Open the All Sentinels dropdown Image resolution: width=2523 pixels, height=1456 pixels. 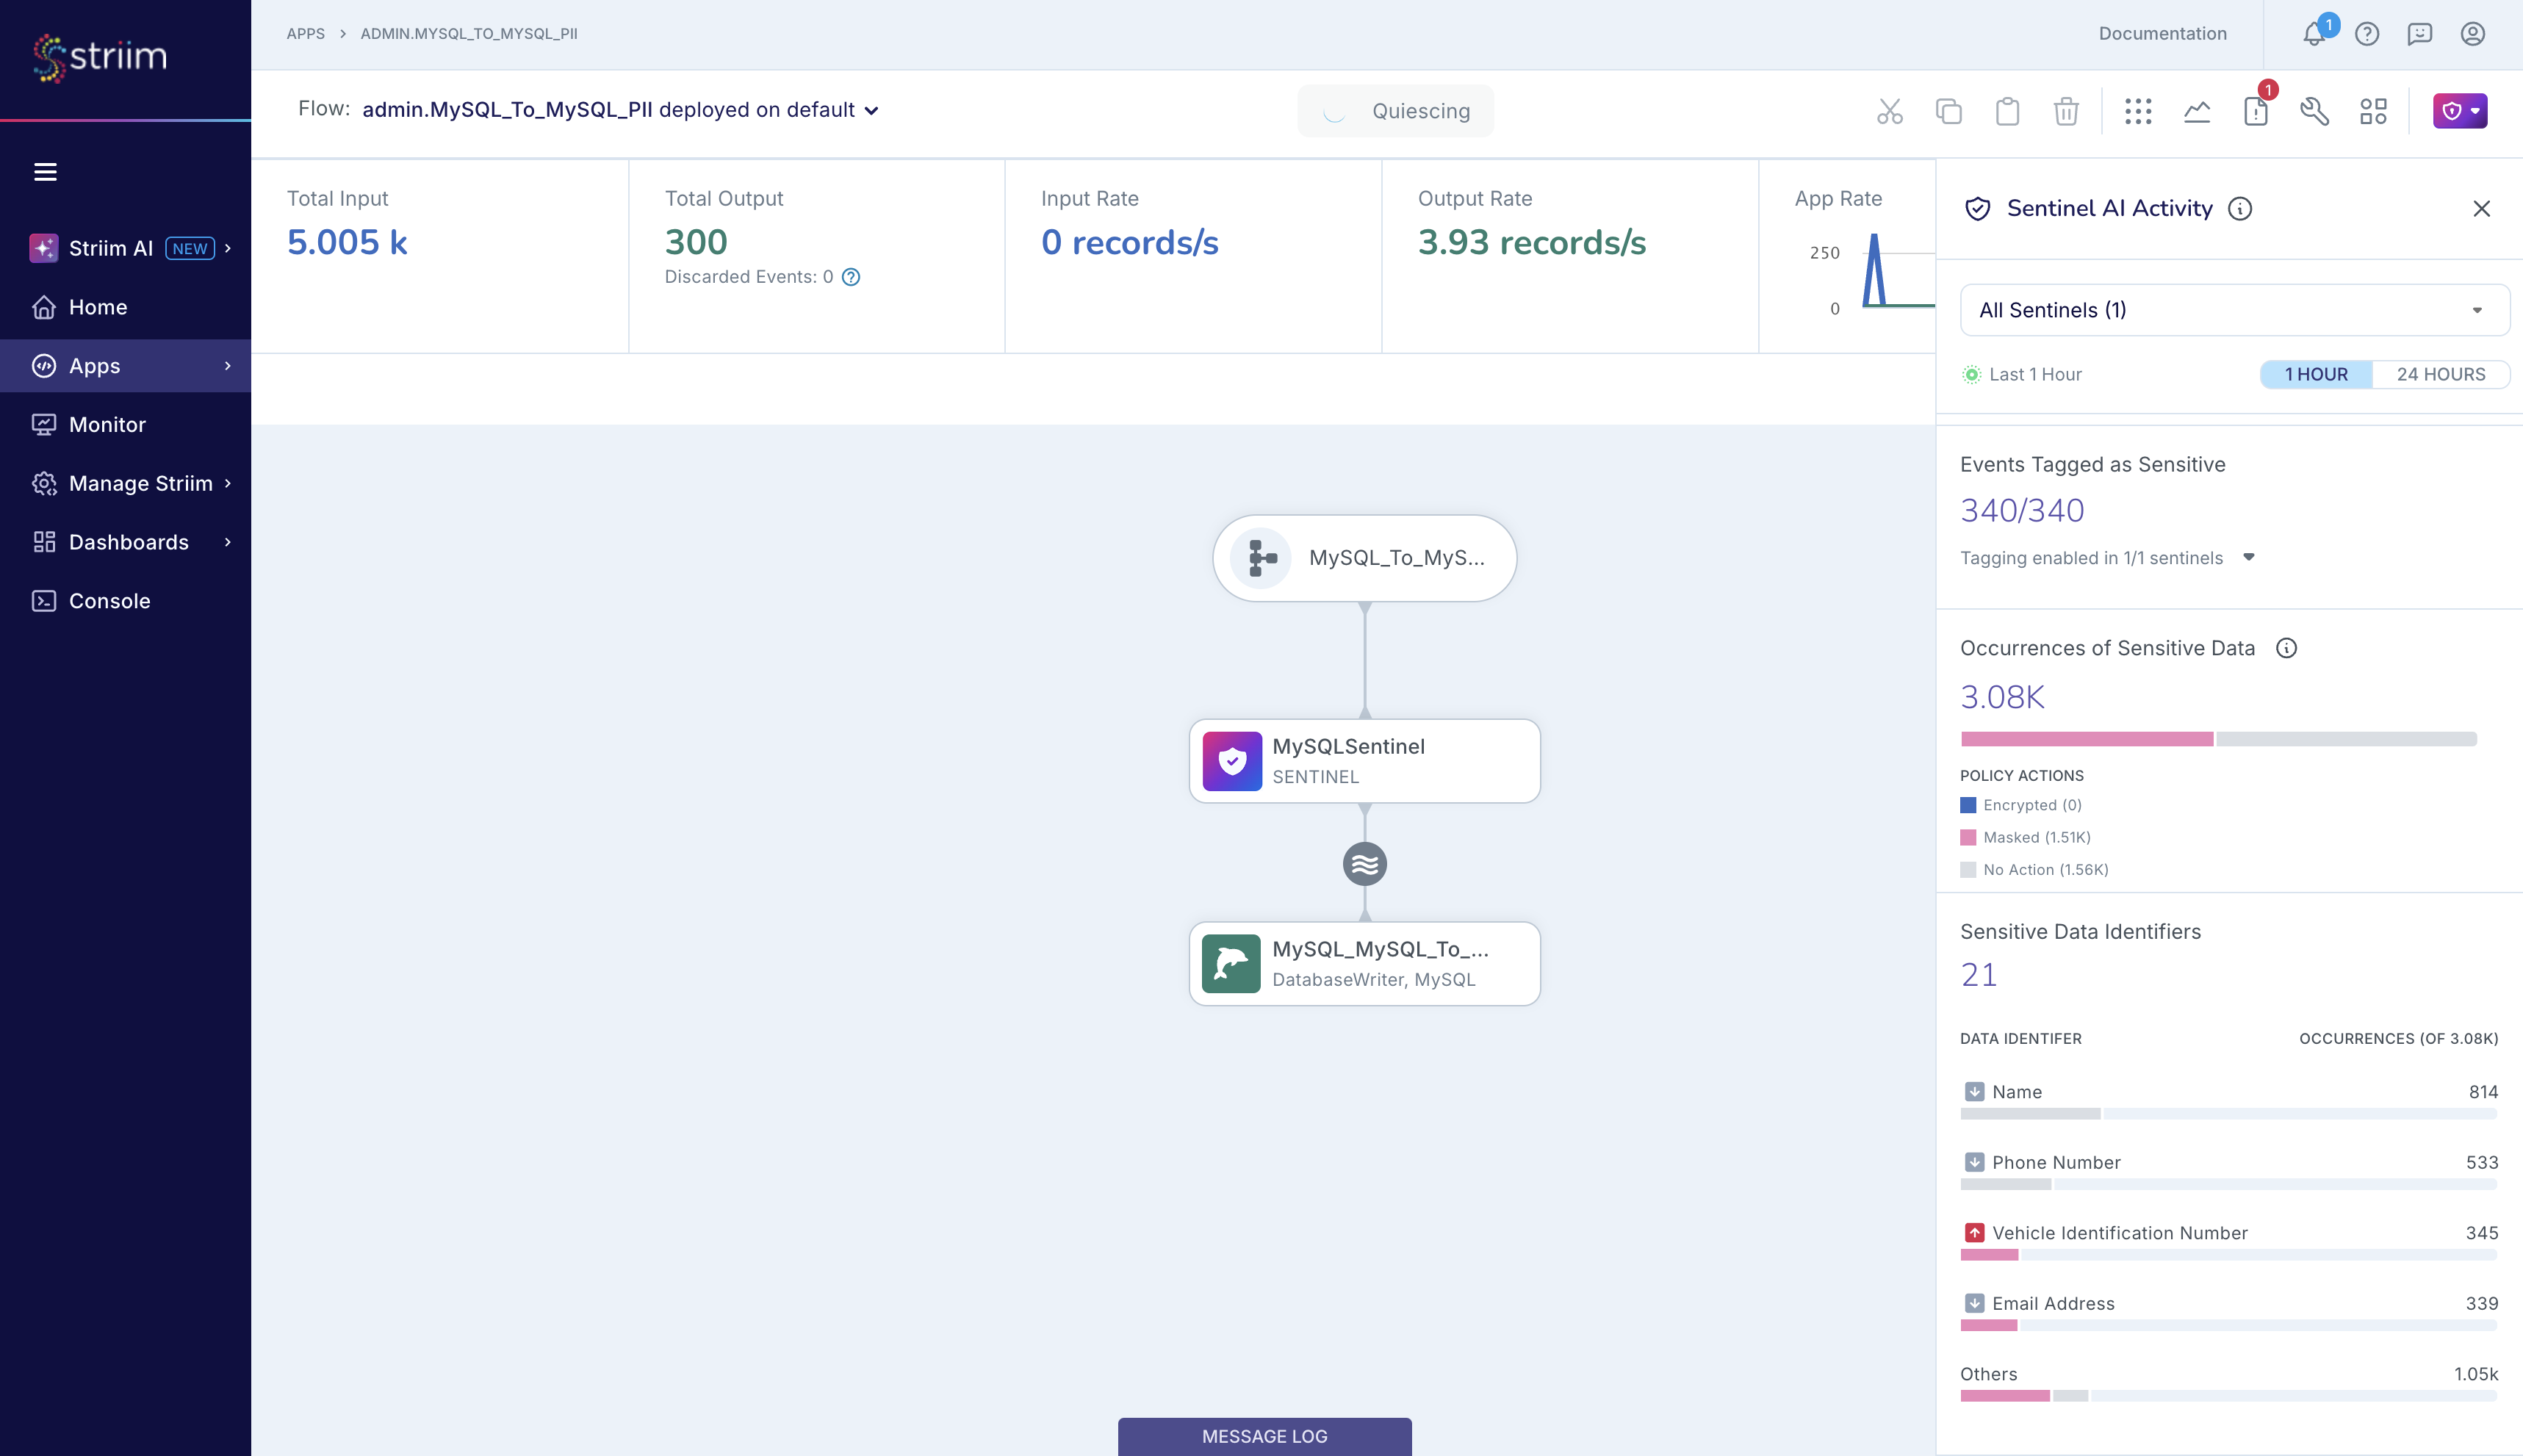[2233, 310]
